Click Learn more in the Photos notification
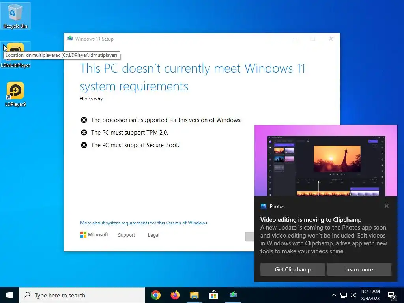The image size is (404, 303). tap(359, 269)
